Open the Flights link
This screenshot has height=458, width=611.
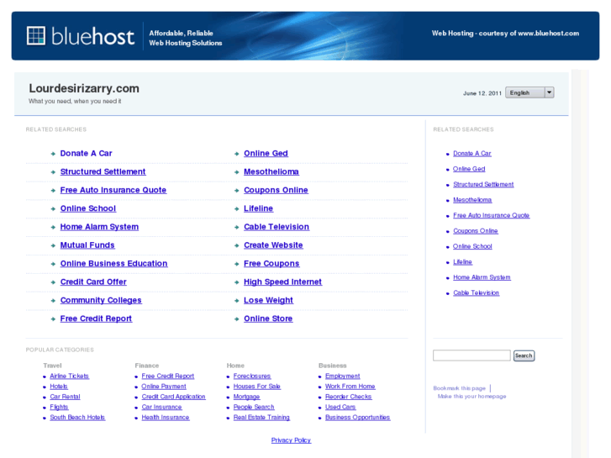click(59, 407)
